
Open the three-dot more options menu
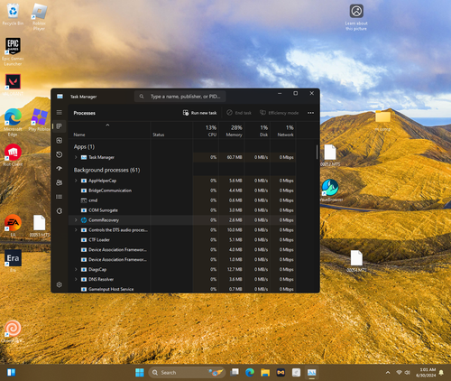tap(310, 113)
